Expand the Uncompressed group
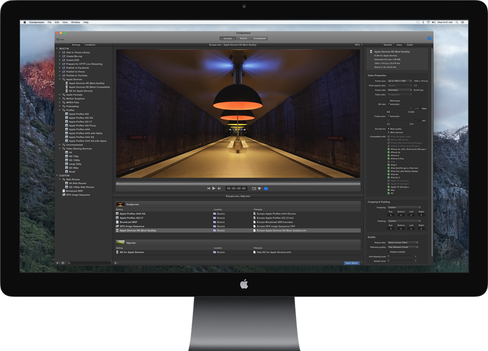The width and height of the screenshot is (488, 351). click(x=60, y=145)
